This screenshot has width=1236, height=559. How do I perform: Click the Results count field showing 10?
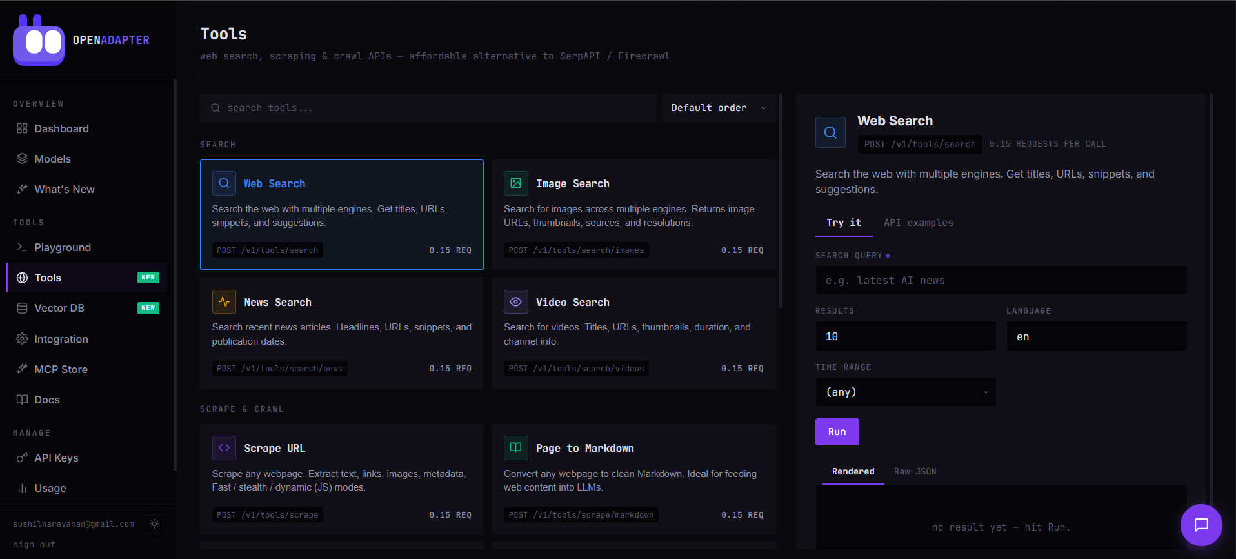(x=906, y=336)
